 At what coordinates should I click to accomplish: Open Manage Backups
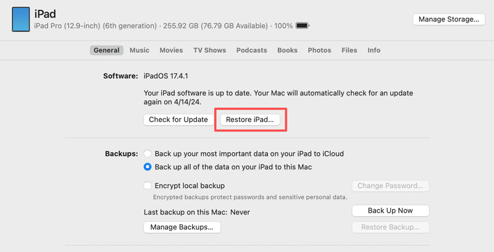(182, 227)
